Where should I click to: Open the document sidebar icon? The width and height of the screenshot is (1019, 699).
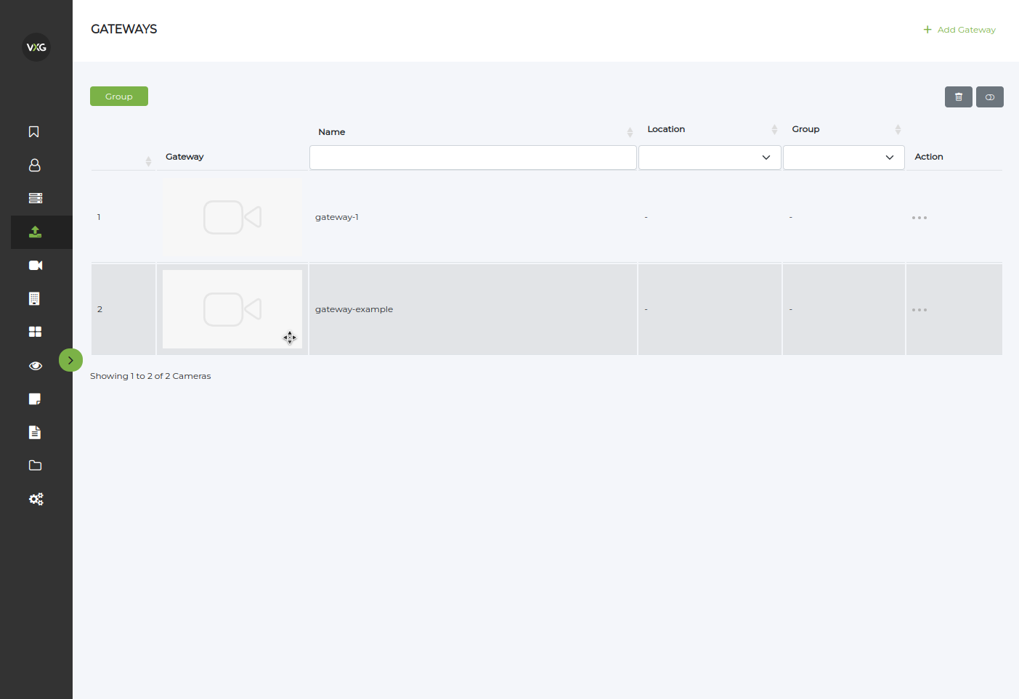tap(34, 433)
